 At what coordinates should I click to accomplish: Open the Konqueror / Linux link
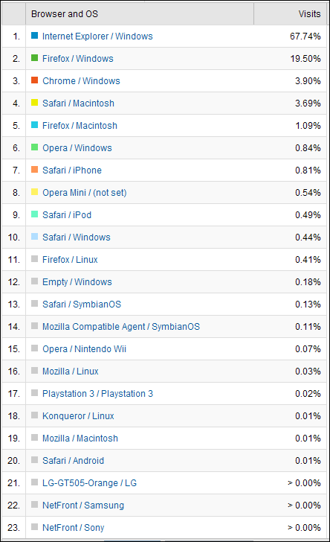(78, 416)
